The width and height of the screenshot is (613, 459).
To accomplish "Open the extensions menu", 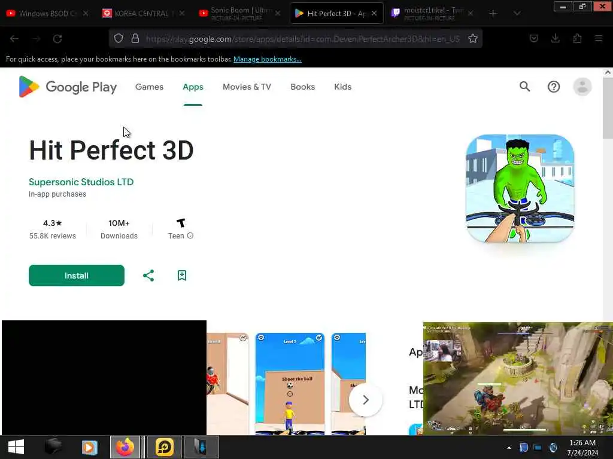I will point(577,38).
